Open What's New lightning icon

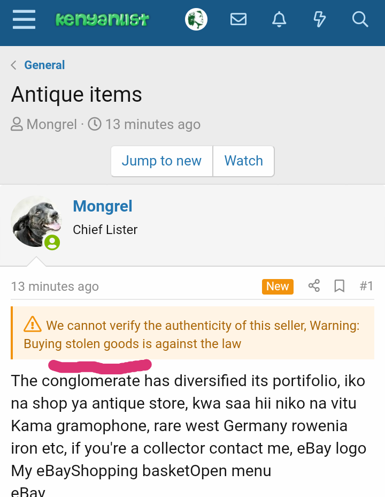[319, 20]
